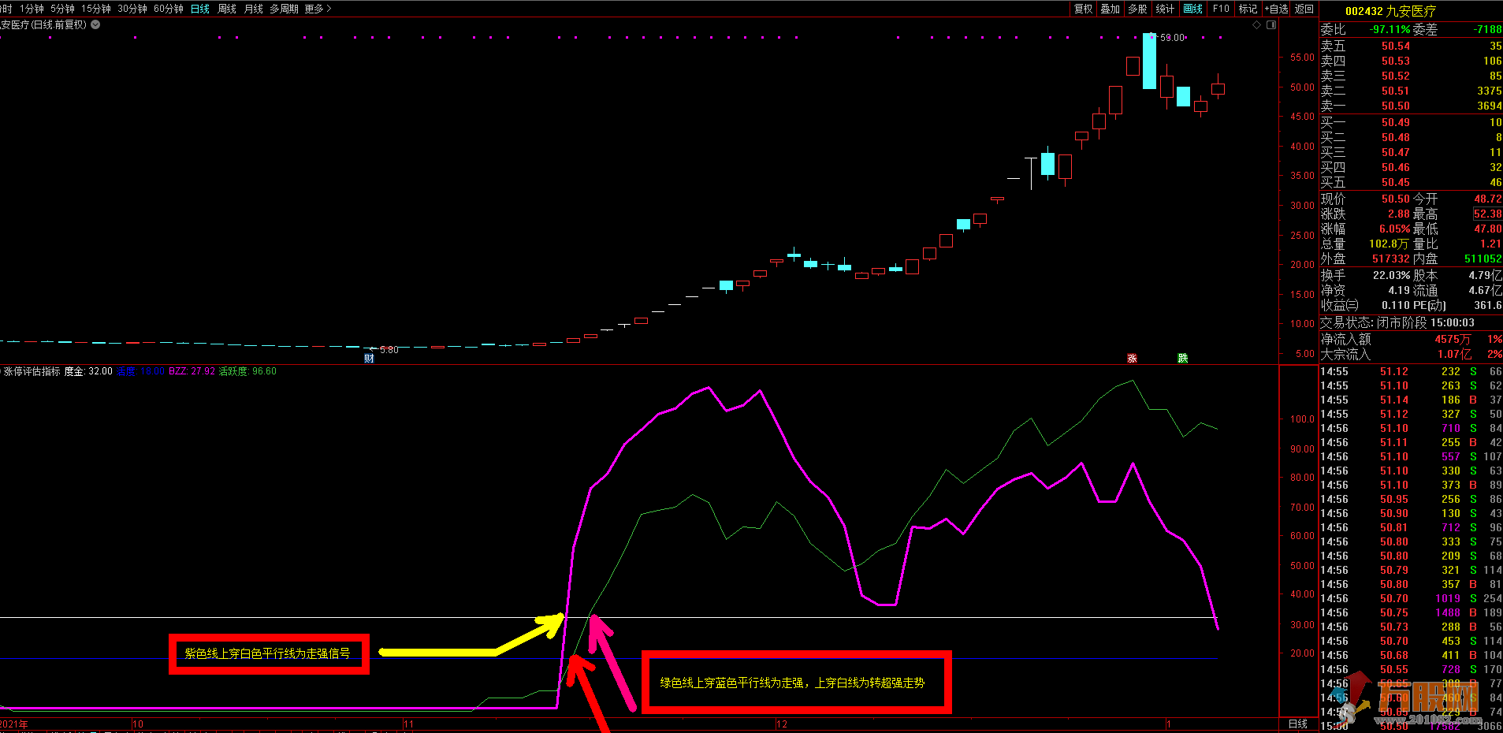Image resolution: width=1503 pixels, height=733 pixels.
Task: Open the 统计 statistics tool
Action: (1165, 9)
